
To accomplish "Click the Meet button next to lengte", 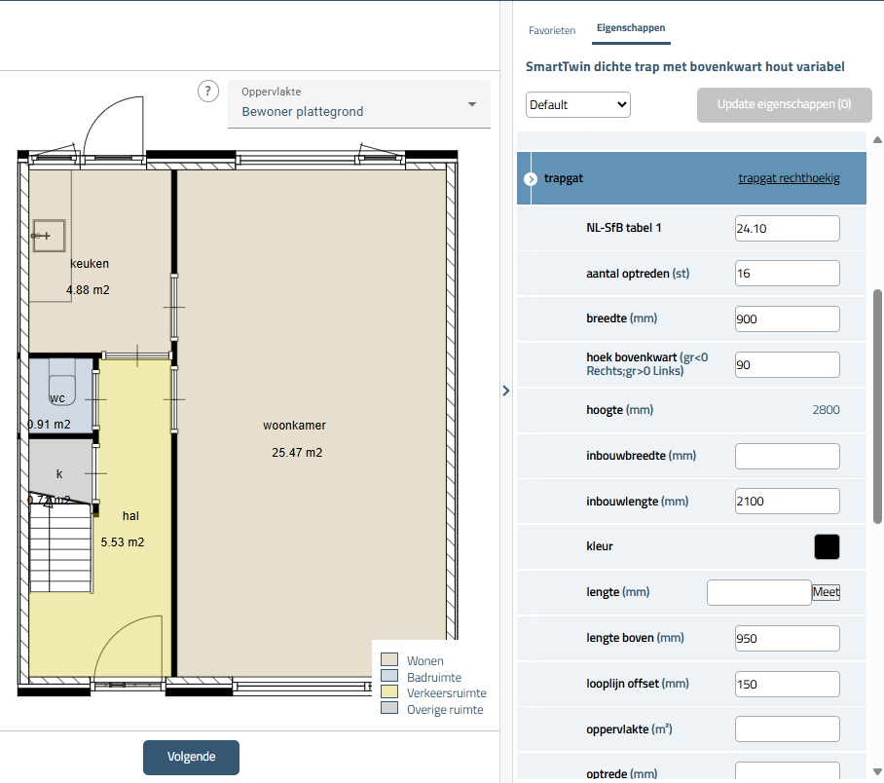I will 826,592.
